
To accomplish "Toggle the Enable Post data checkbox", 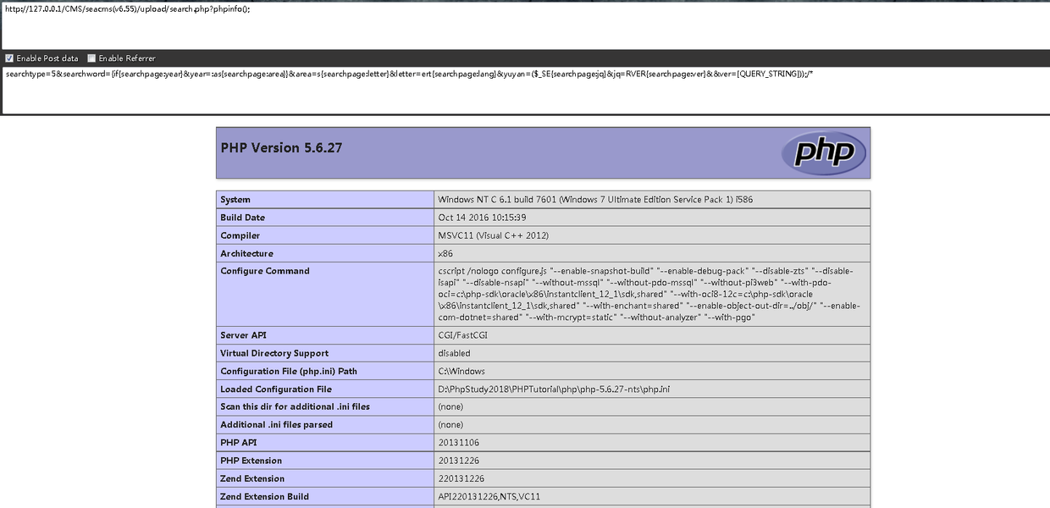I will coord(9,58).
